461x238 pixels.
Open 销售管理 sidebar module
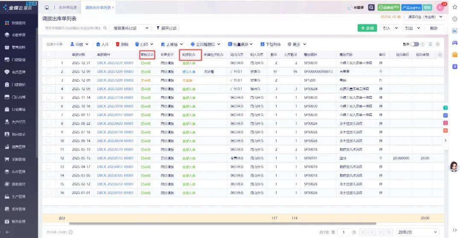(x=15, y=147)
